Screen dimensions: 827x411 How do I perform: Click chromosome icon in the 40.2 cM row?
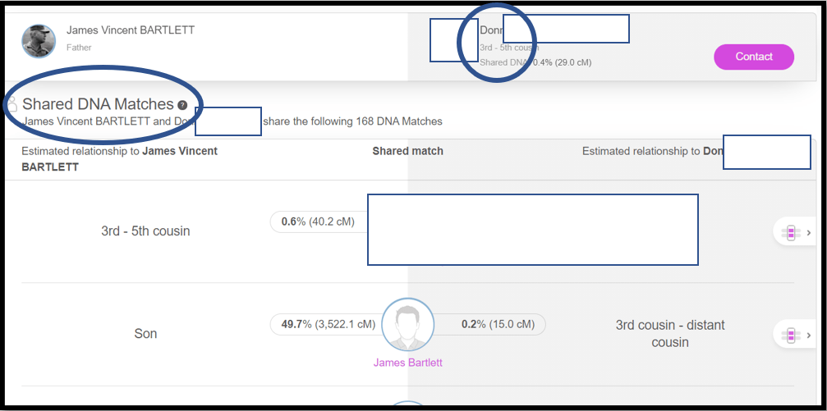coord(790,233)
